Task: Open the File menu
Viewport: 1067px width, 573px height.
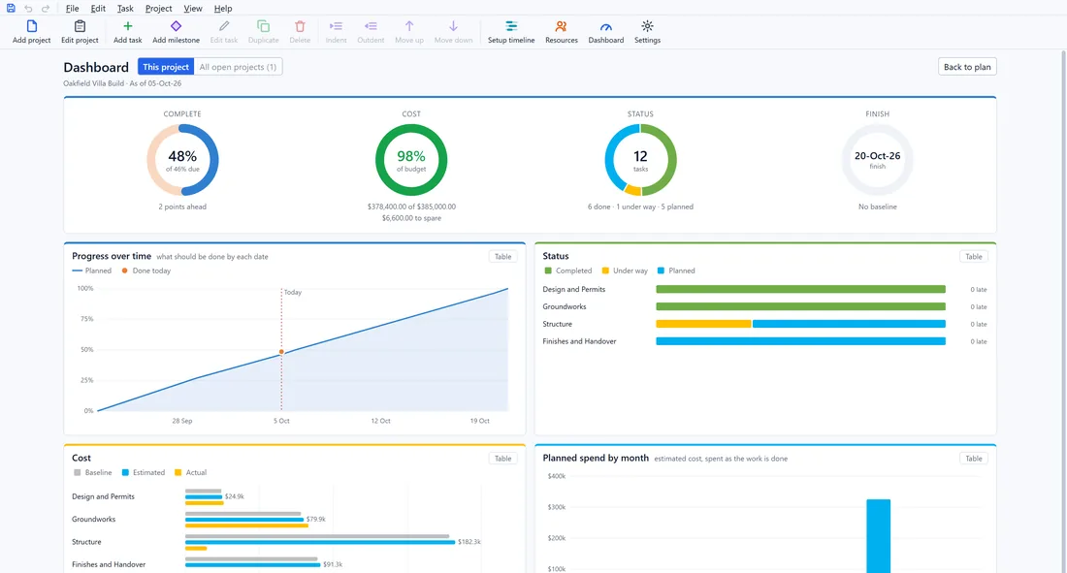Action: [72, 8]
